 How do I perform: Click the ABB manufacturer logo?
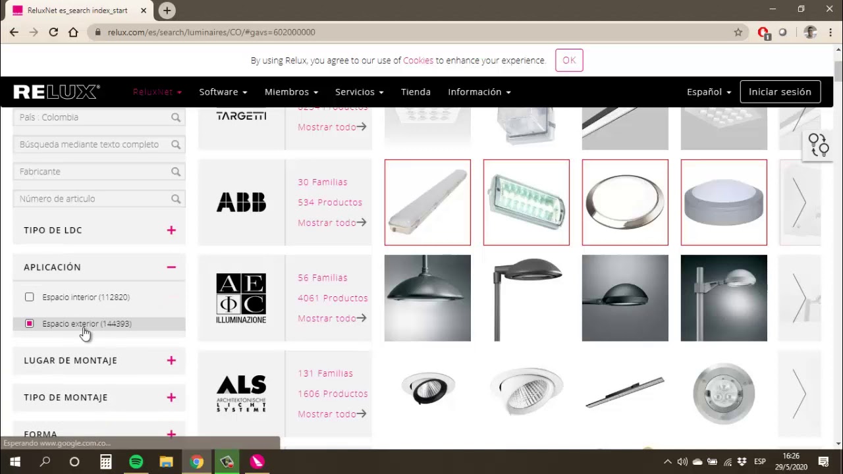(241, 202)
